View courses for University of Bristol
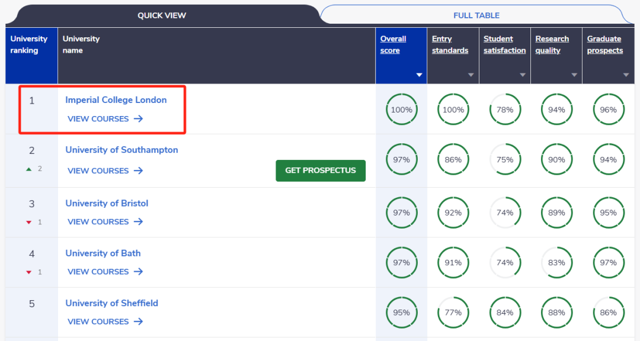Screen dimensions: 640x341 point(105,221)
